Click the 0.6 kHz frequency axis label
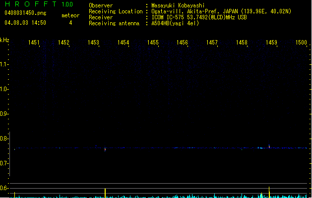 point(4,188)
